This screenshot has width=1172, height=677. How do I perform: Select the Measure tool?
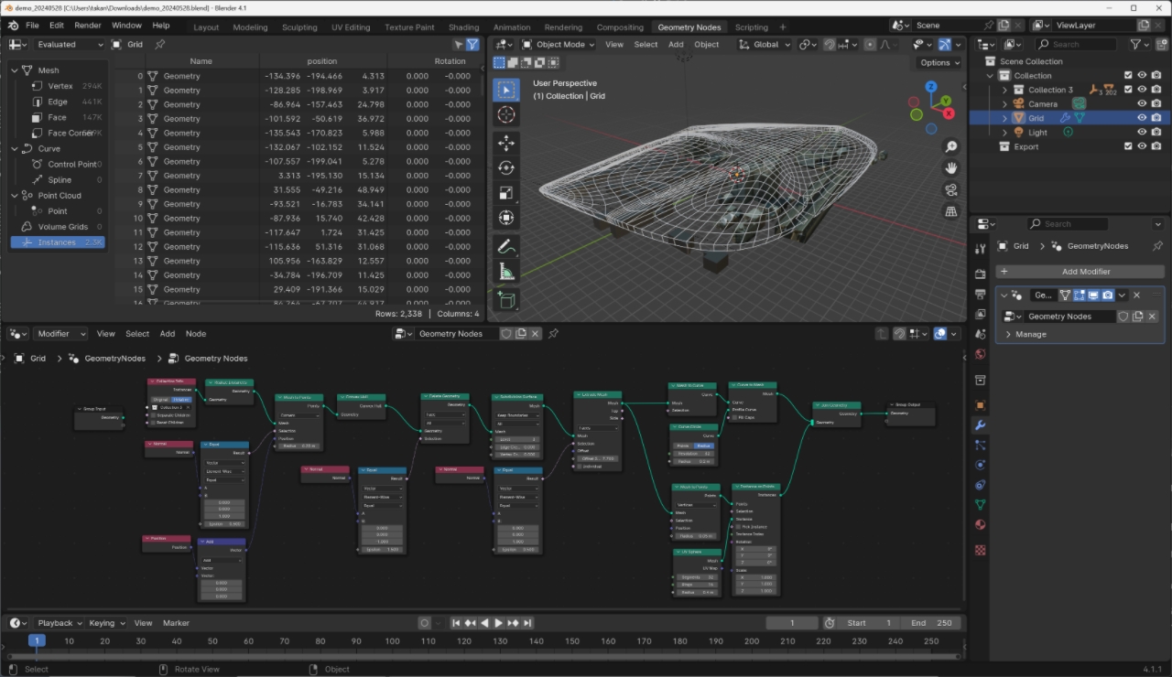(x=506, y=272)
